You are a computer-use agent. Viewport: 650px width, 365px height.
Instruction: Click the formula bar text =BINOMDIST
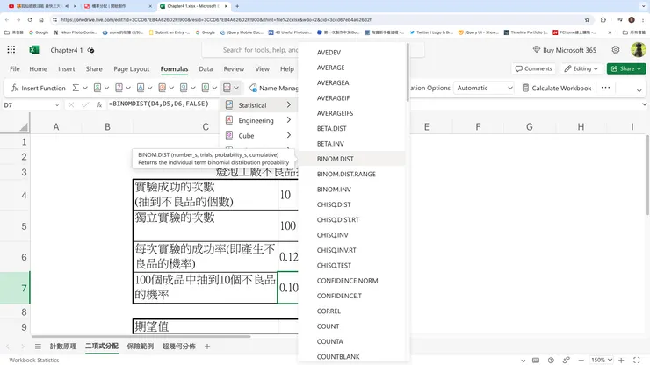[159, 104]
